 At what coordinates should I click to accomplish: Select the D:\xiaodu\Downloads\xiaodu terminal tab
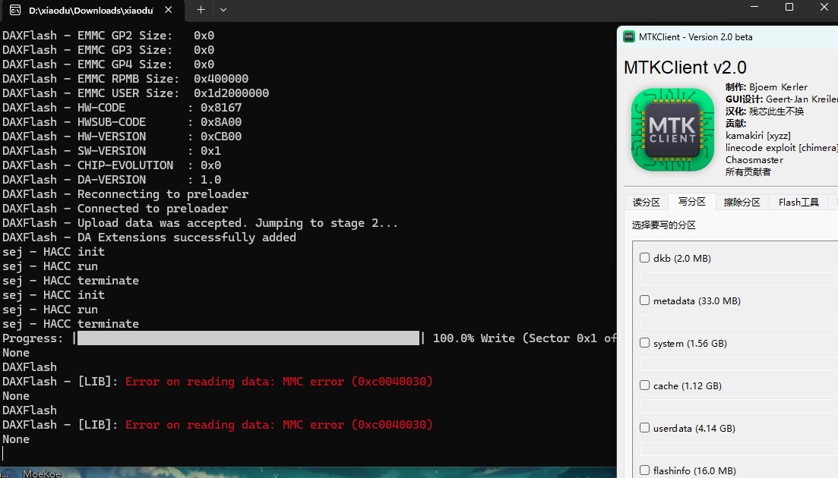[92, 10]
